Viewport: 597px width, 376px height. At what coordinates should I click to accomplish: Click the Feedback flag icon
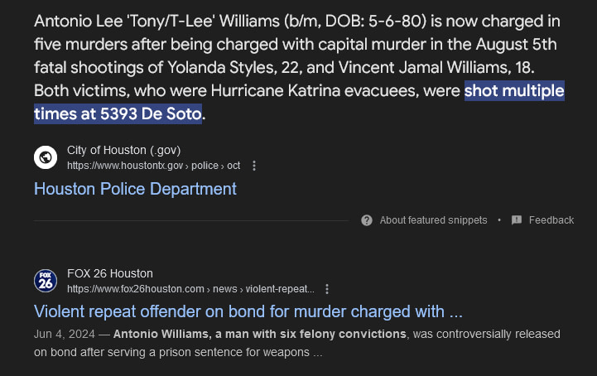tap(517, 220)
